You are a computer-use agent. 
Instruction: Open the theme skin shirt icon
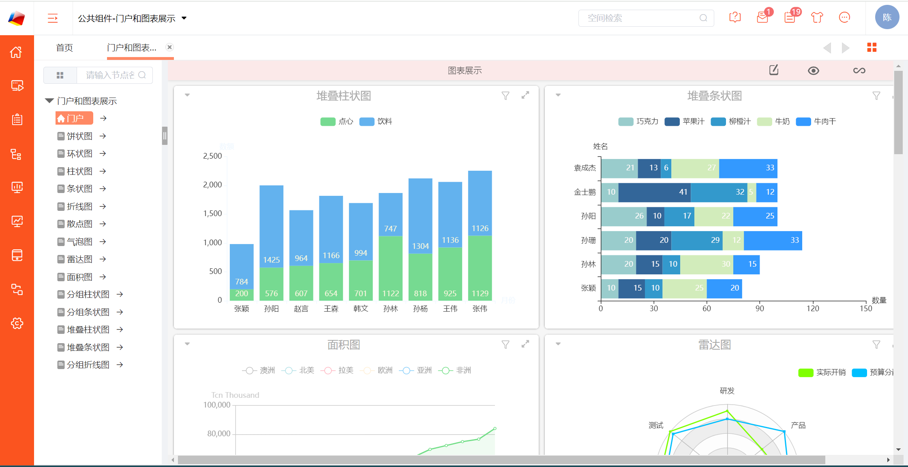coord(817,17)
